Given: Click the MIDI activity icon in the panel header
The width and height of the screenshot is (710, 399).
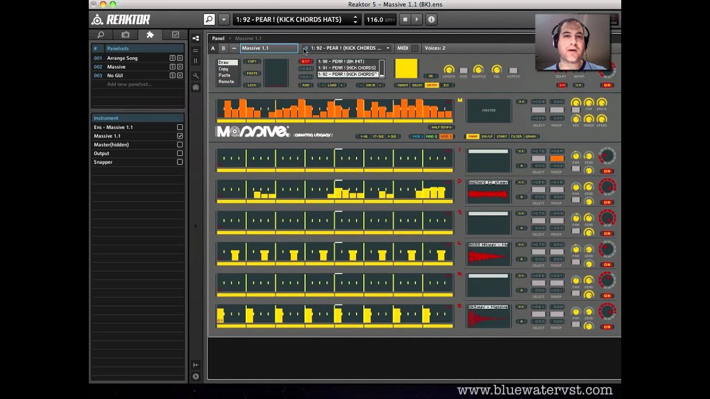Looking at the screenshot, I should tap(415, 48).
